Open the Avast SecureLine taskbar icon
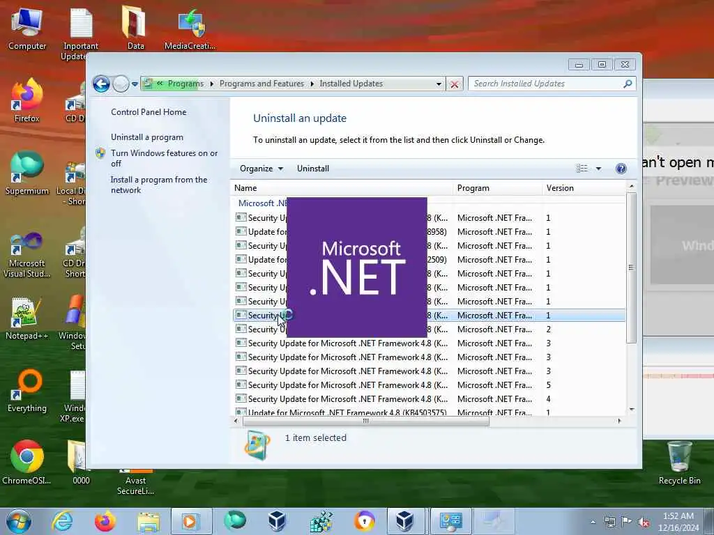Image resolution: width=714 pixels, height=535 pixels. [x=363, y=521]
